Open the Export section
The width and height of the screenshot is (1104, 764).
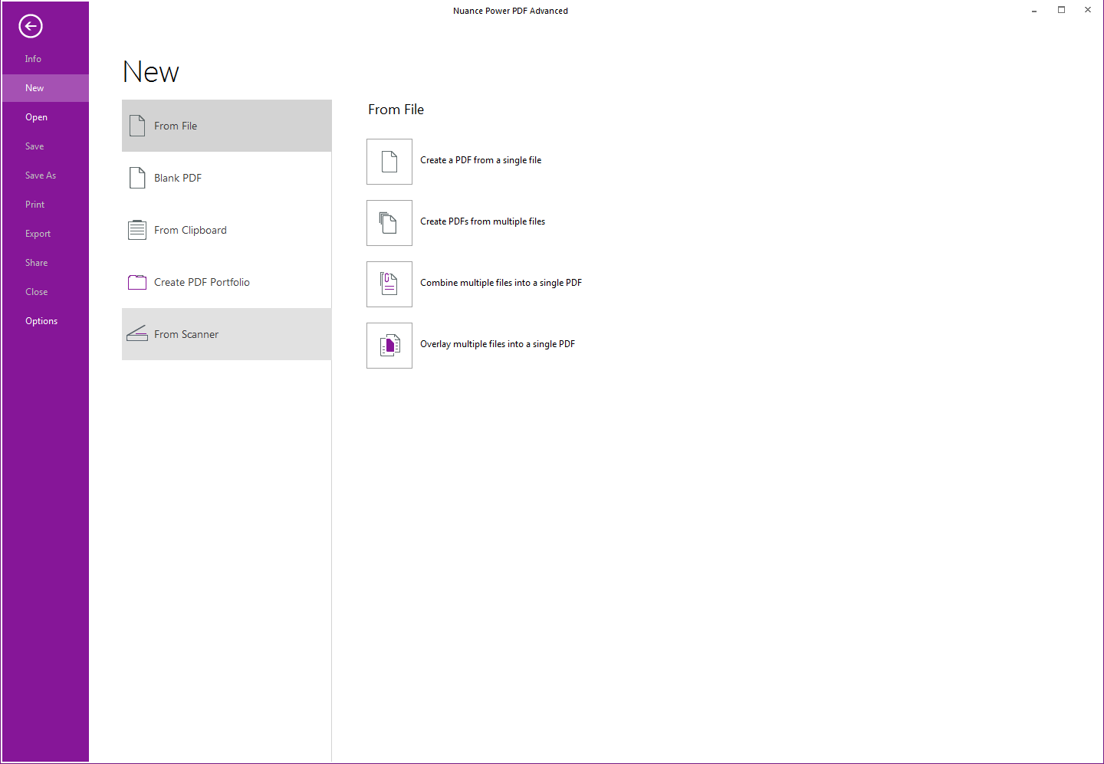point(38,234)
